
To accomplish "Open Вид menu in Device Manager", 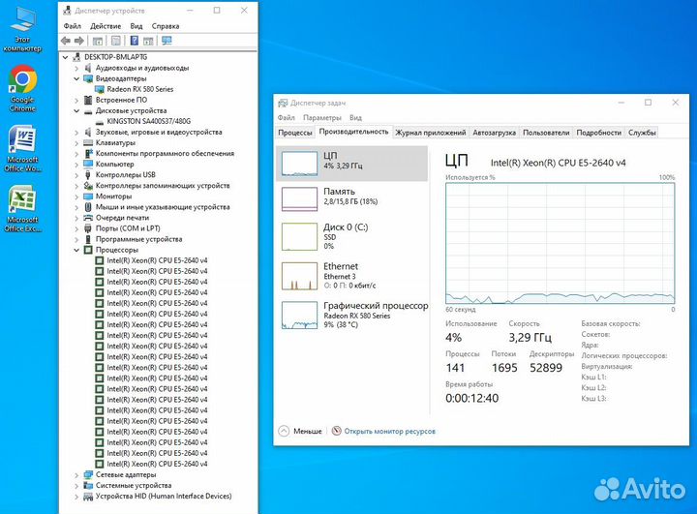I will tap(136, 26).
